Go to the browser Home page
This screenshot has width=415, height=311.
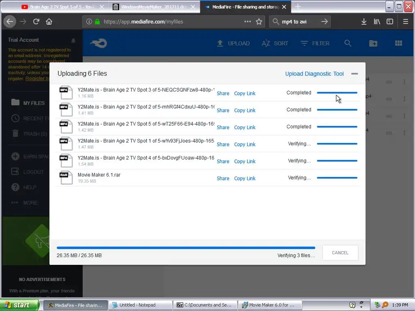49,21
